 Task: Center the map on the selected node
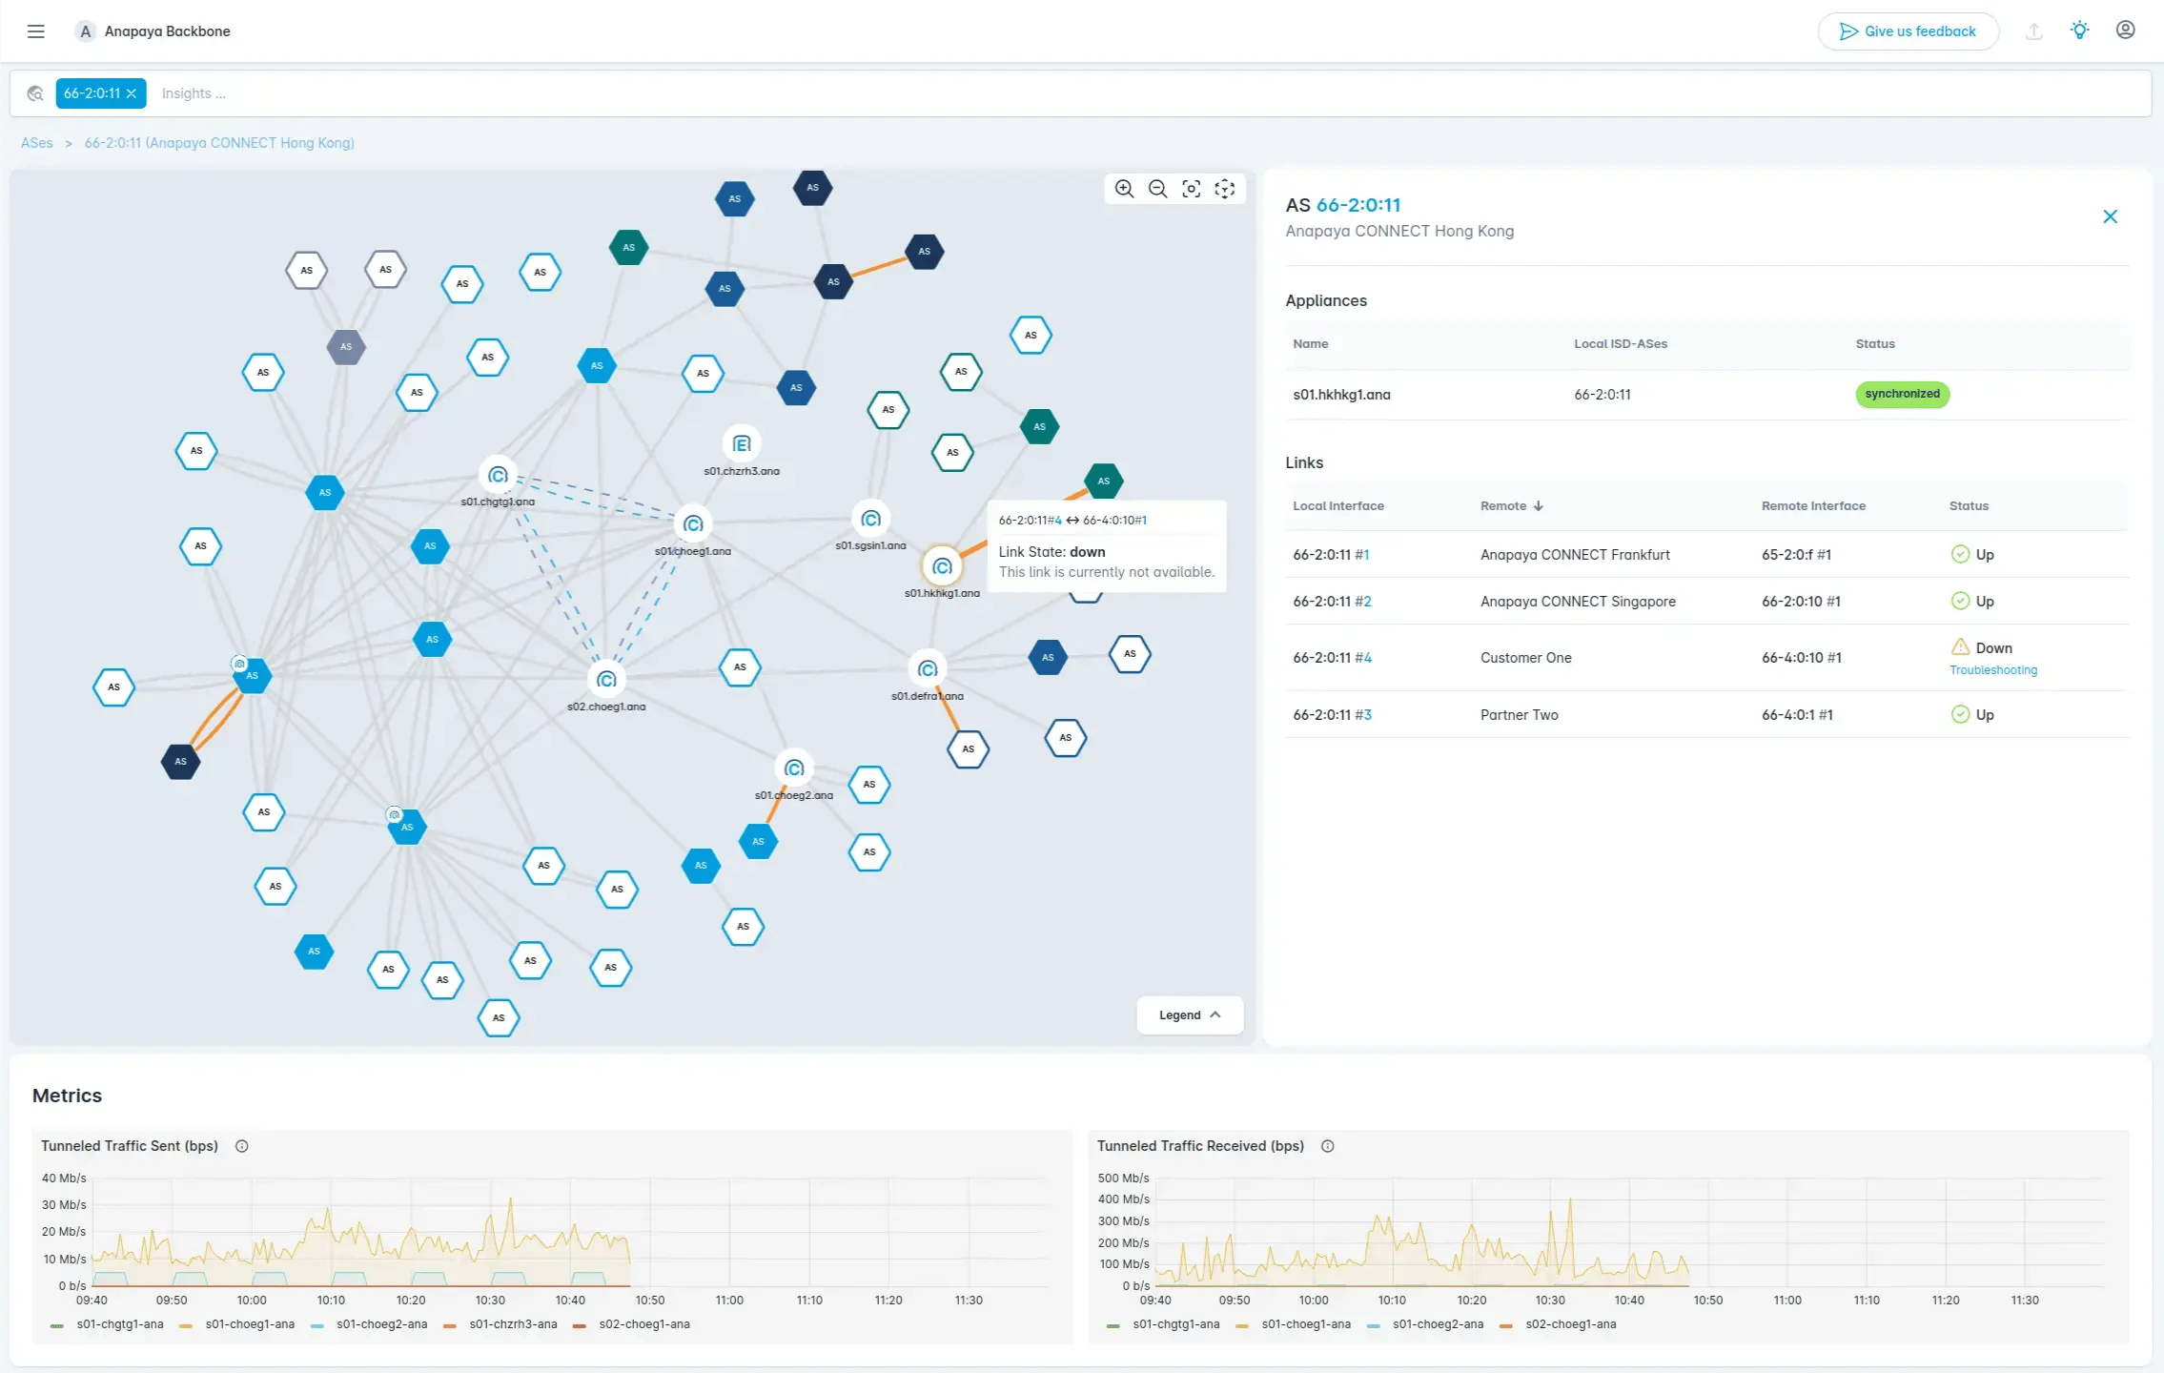(x=1191, y=189)
